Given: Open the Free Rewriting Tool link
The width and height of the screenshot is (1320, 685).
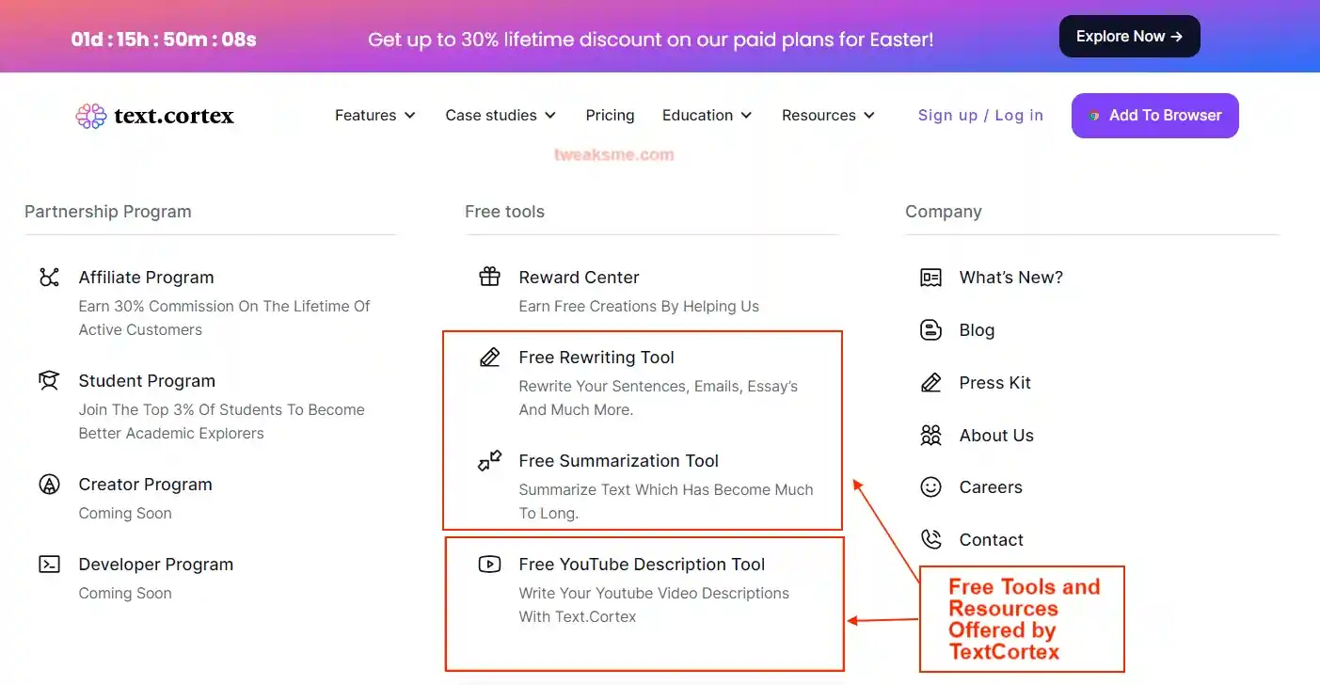Looking at the screenshot, I should click(x=596, y=357).
